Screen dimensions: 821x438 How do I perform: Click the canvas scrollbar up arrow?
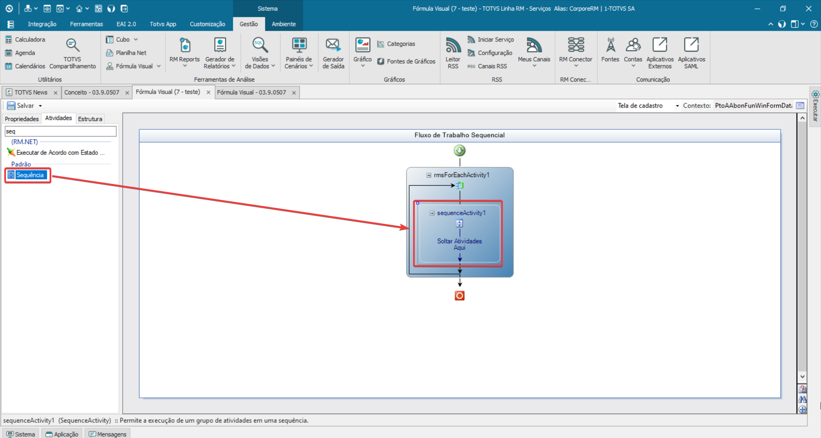coord(802,118)
